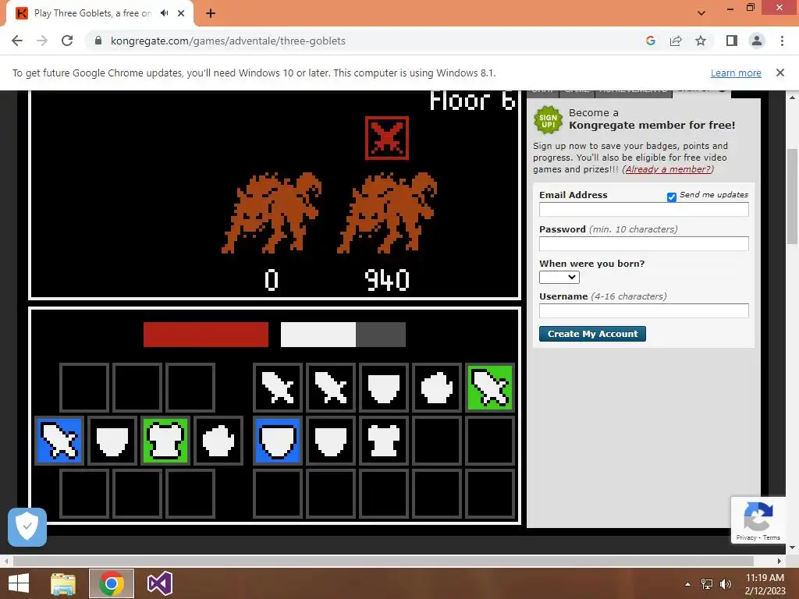Open the system volume control

click(726, 584)
